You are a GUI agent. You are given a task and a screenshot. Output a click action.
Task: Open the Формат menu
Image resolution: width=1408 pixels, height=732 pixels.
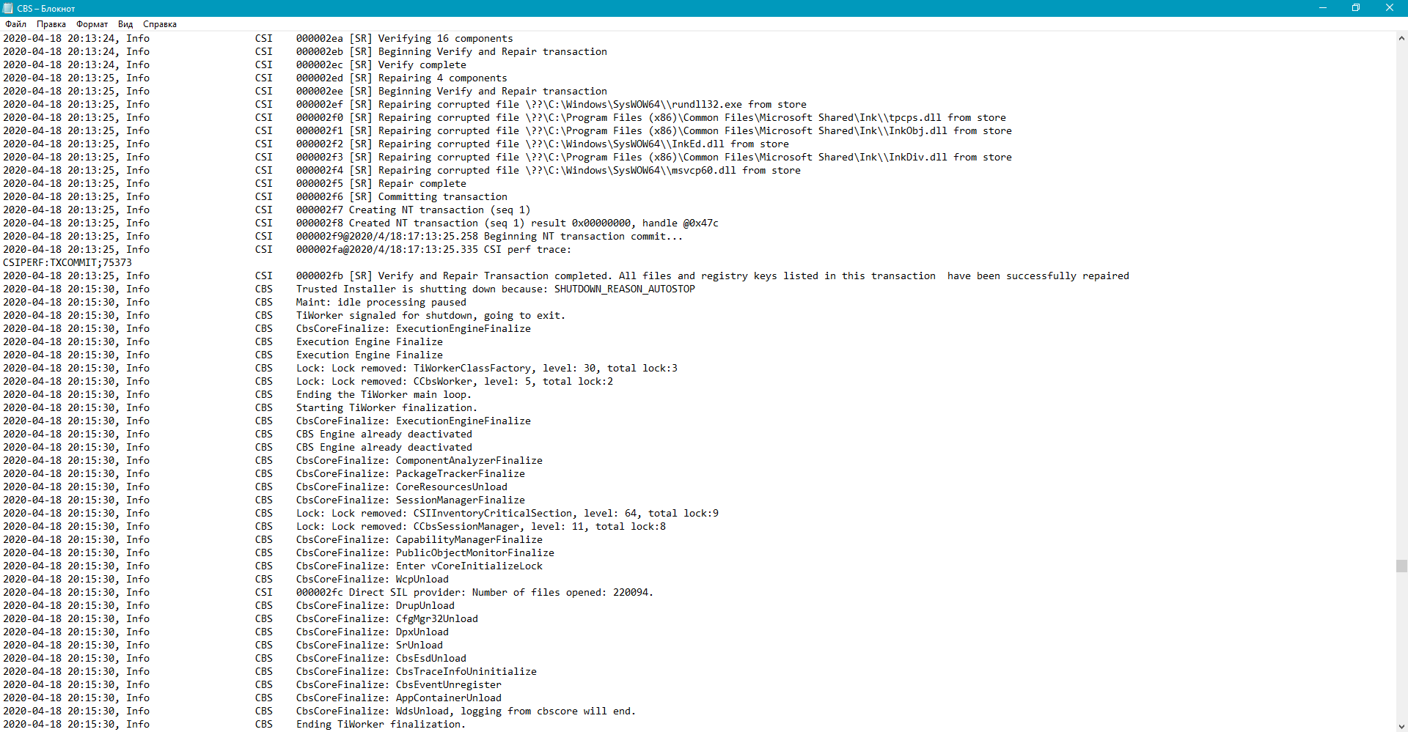[x=92, y=24]
